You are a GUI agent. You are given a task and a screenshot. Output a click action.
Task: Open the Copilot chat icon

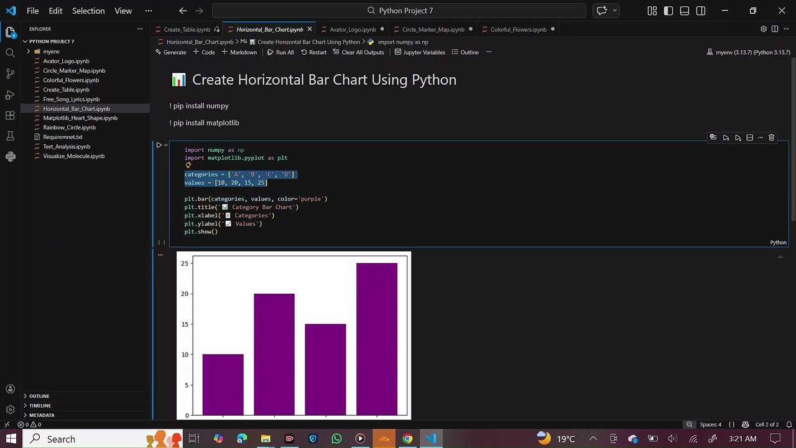[x=601, y=11]
